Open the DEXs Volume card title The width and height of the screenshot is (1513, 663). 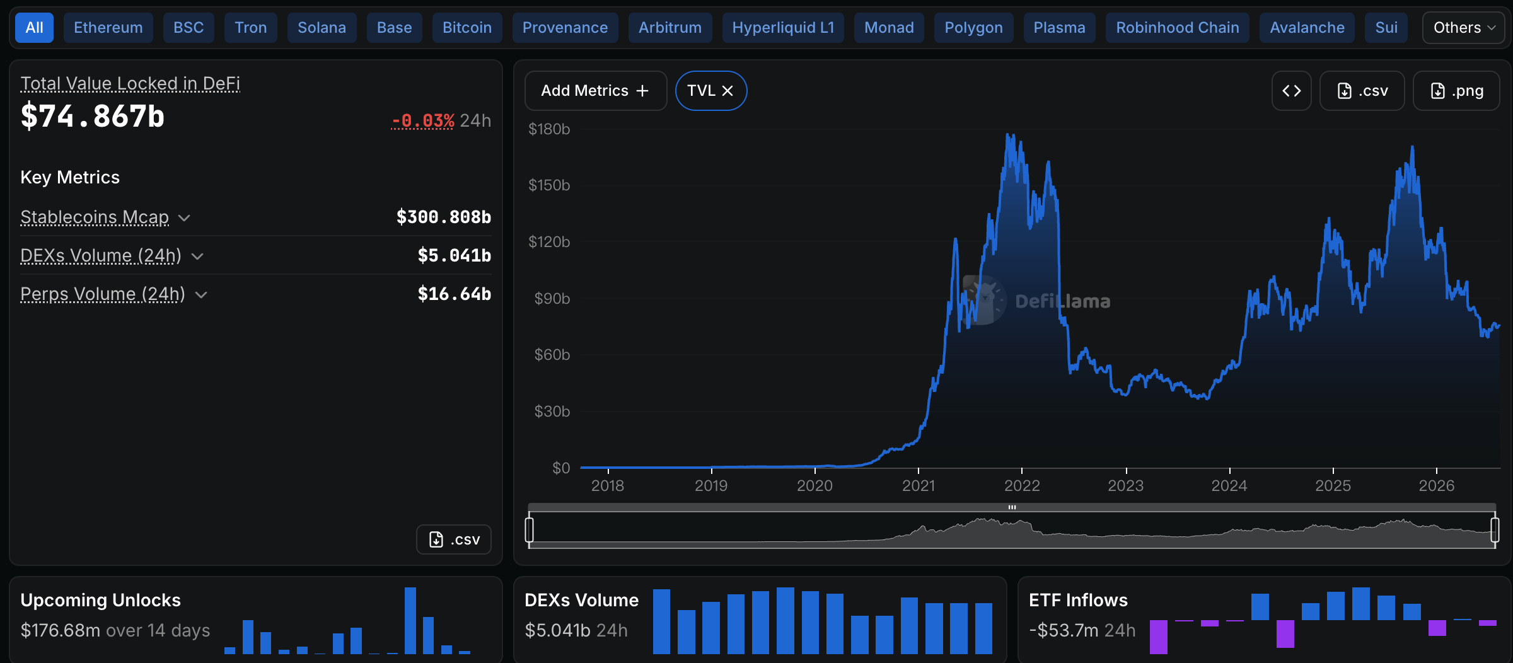(x=582, y=600)
